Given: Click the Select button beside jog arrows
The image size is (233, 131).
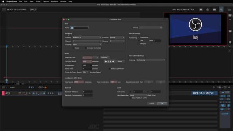Looking at the screenshot, I should click(120, 61).
